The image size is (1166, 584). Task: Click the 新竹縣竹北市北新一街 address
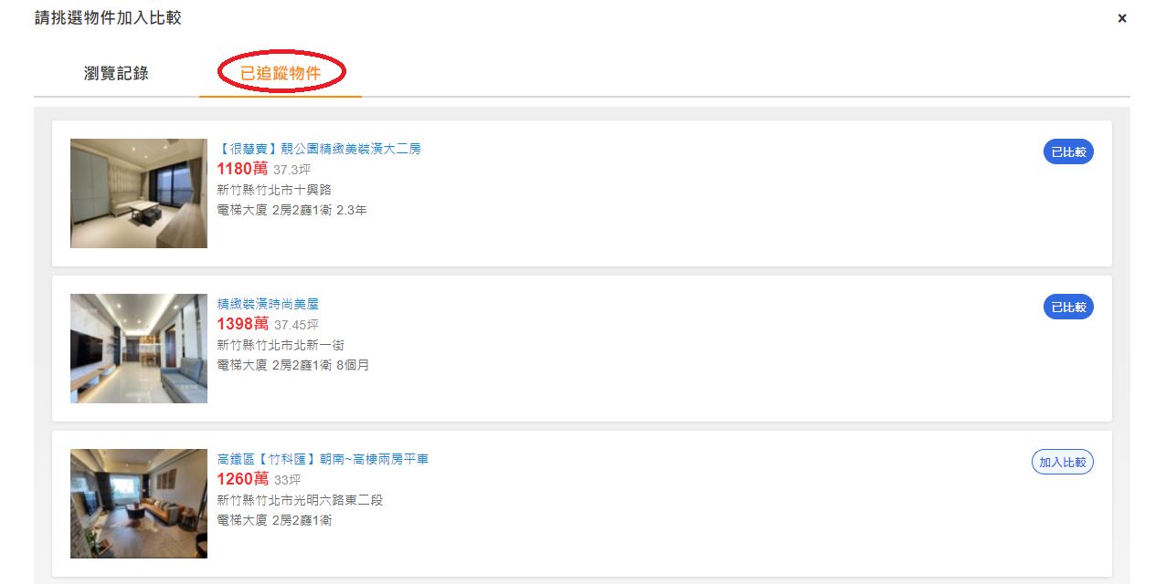tap(281, 345)
